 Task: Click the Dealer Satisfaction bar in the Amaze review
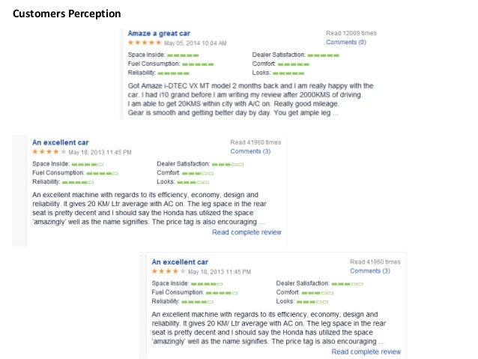(323, 55)
